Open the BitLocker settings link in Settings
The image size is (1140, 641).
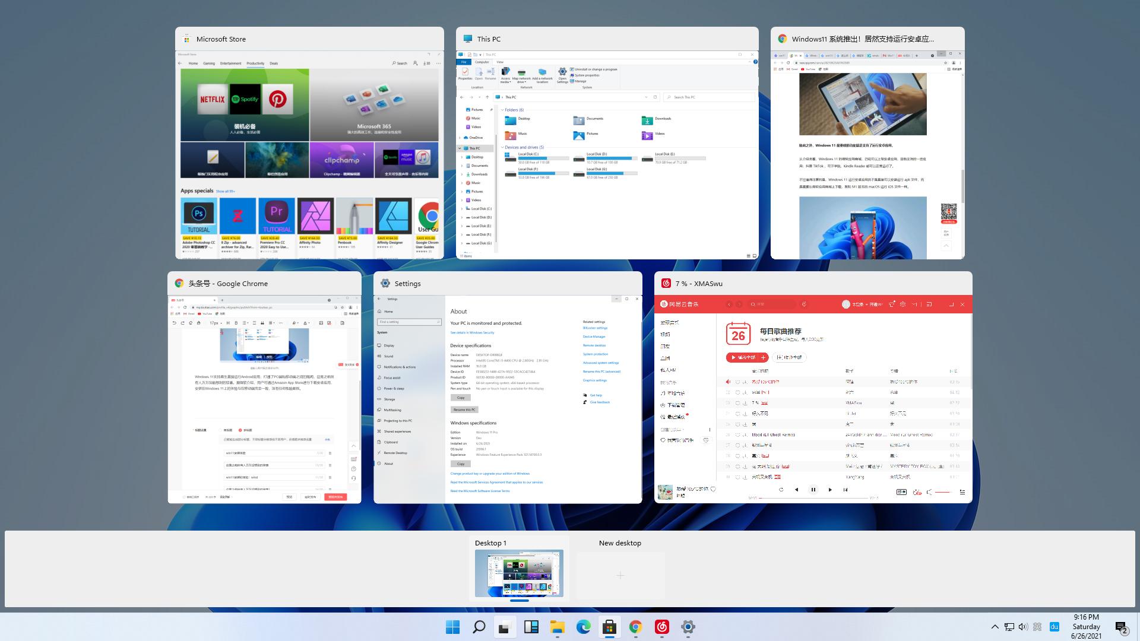pos(595,328)
